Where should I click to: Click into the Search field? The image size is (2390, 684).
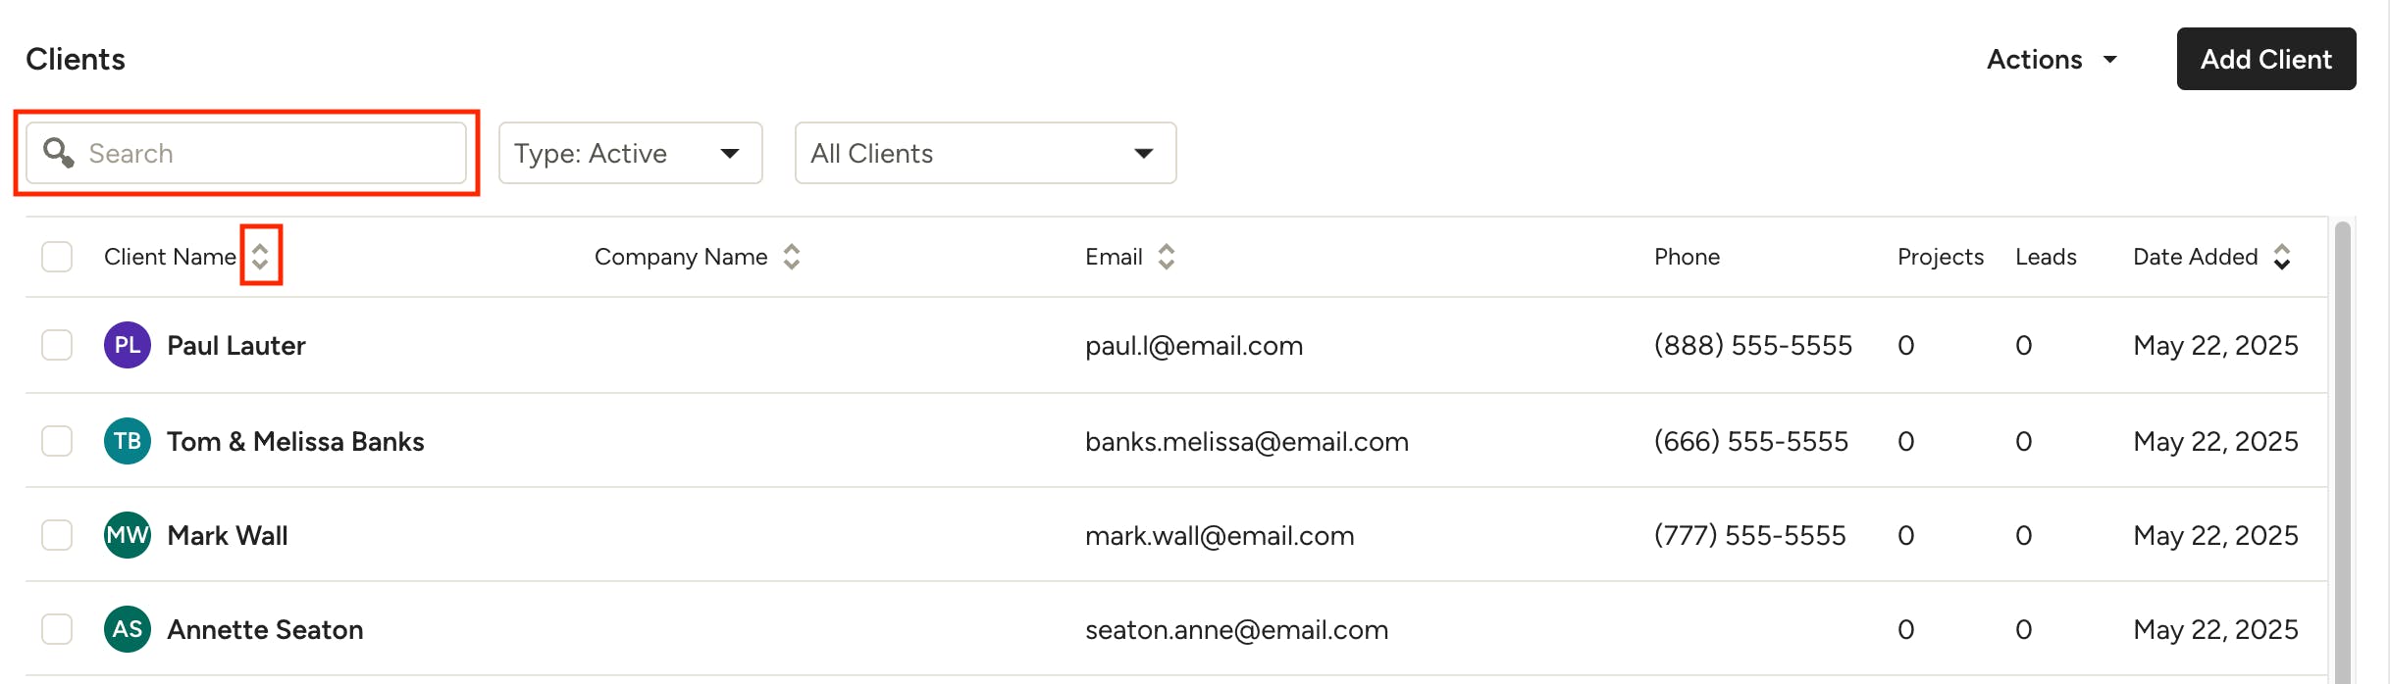tap(265, 153)
